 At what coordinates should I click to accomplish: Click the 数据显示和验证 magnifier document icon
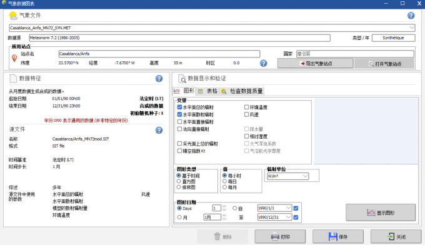click(x=182, y=79)
